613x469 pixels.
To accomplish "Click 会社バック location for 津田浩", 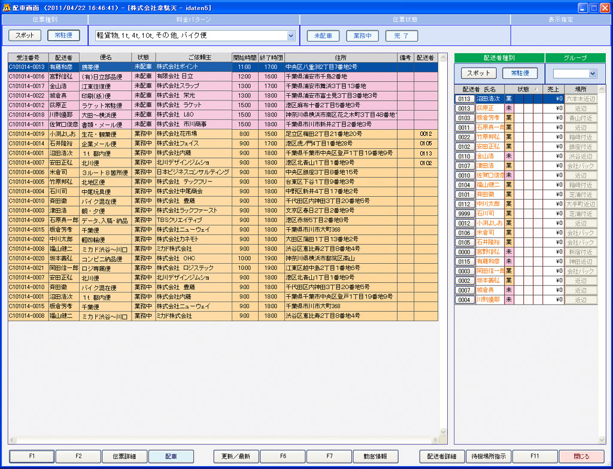I will tap(581, 166).
